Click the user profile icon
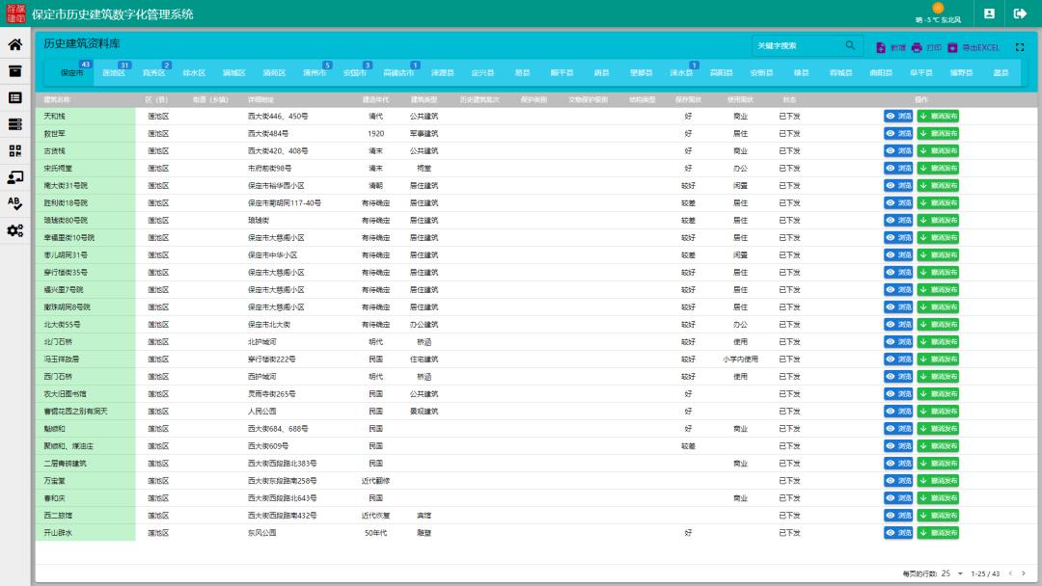This screenshot has width=1042, height=586. coord(989,13)
